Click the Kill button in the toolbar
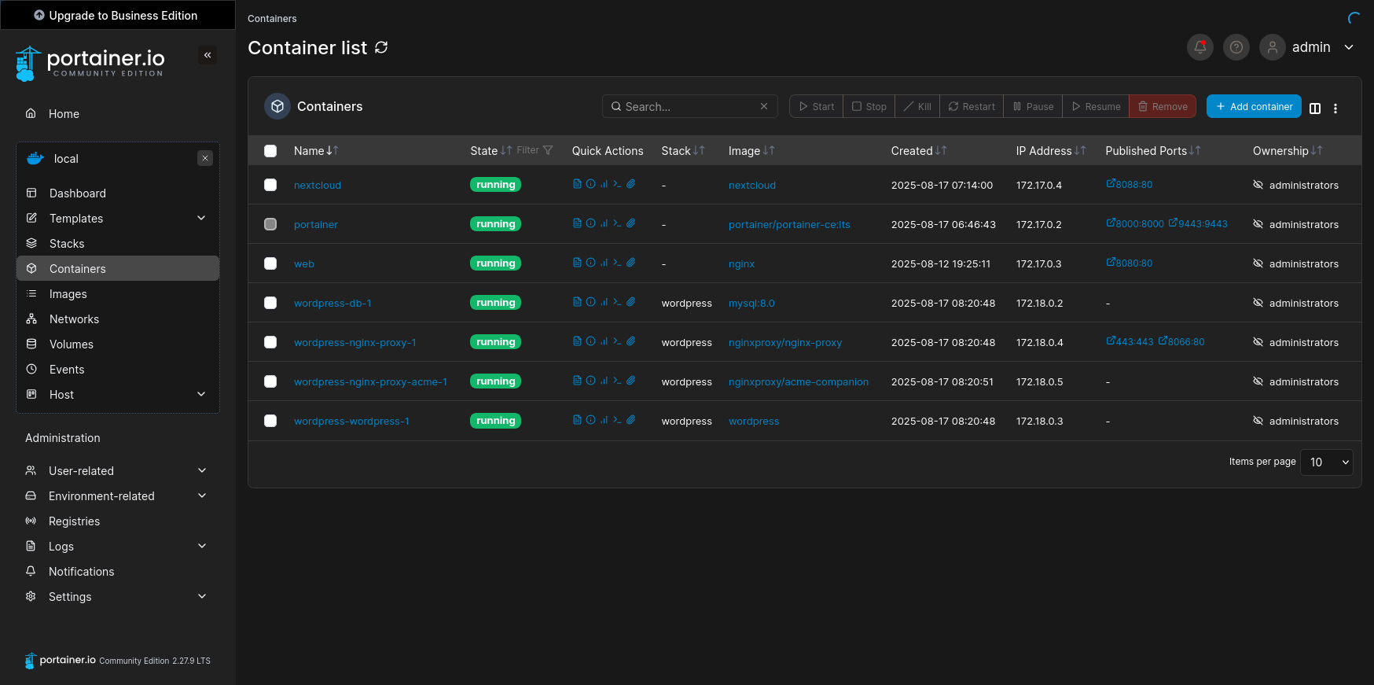The image size is (1374, 685). [x=917, y=106]
